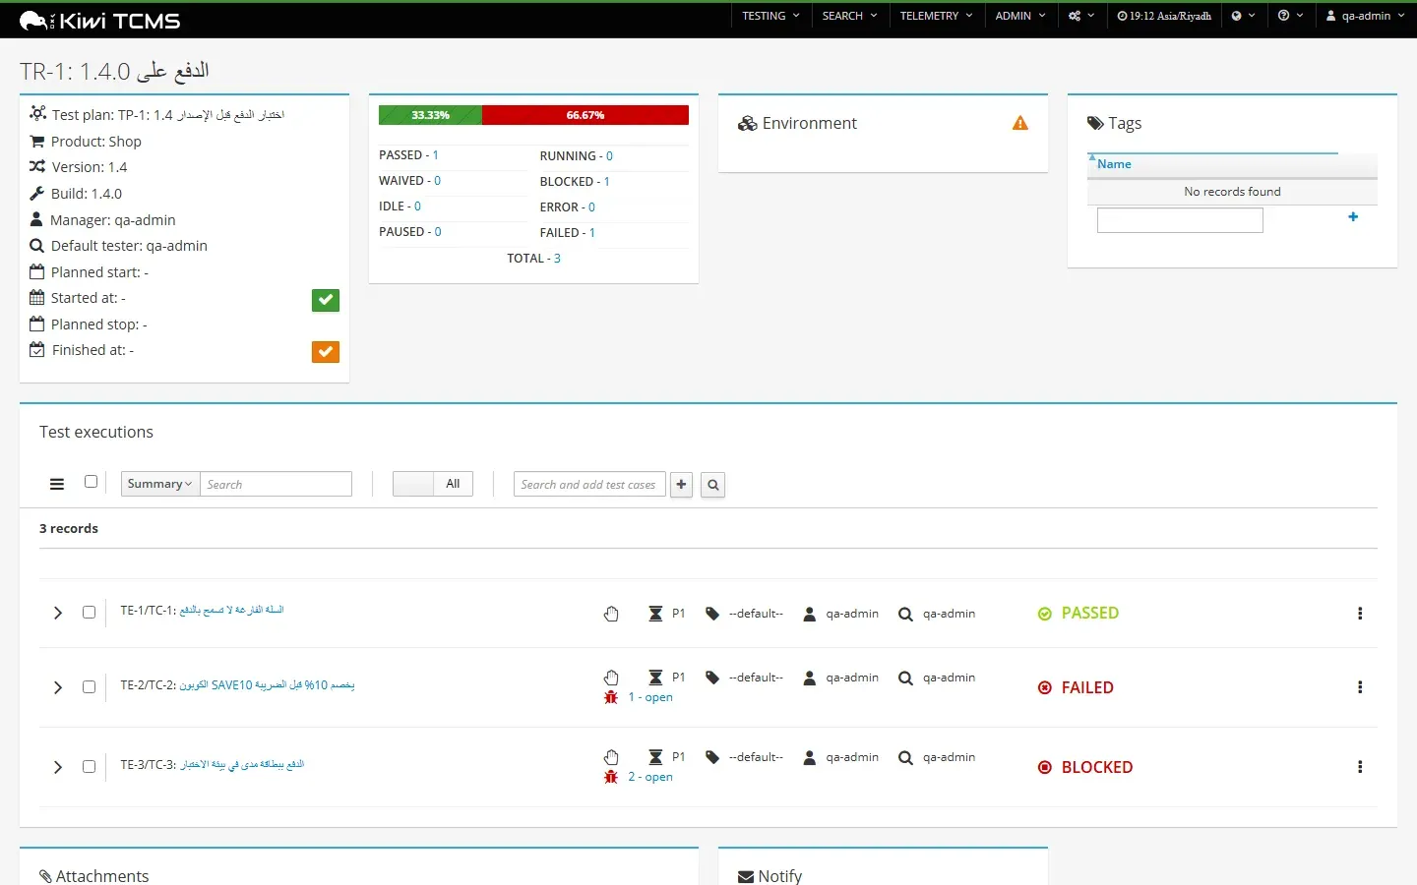Screen dimensions: 1417x885
Task: Click green Started at checkmark button
Action: pos(326,300)
